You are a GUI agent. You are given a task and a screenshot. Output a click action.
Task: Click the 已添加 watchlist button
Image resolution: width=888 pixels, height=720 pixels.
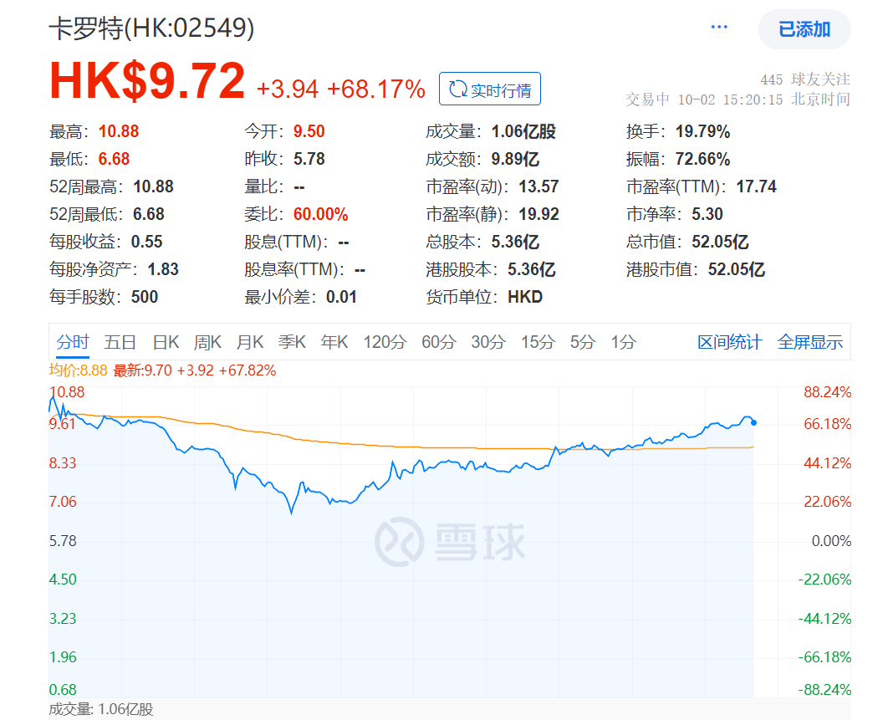804,29
